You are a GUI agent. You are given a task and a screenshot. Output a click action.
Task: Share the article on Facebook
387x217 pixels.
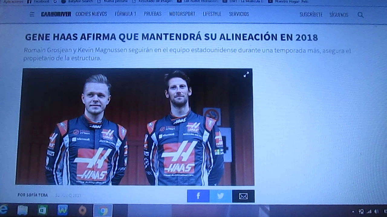[x=198, y=196]
